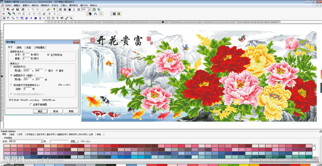This screenshot has width=322, height=166.
Task: Confirm the dialog with 确定
Action: tap(40, 111)
